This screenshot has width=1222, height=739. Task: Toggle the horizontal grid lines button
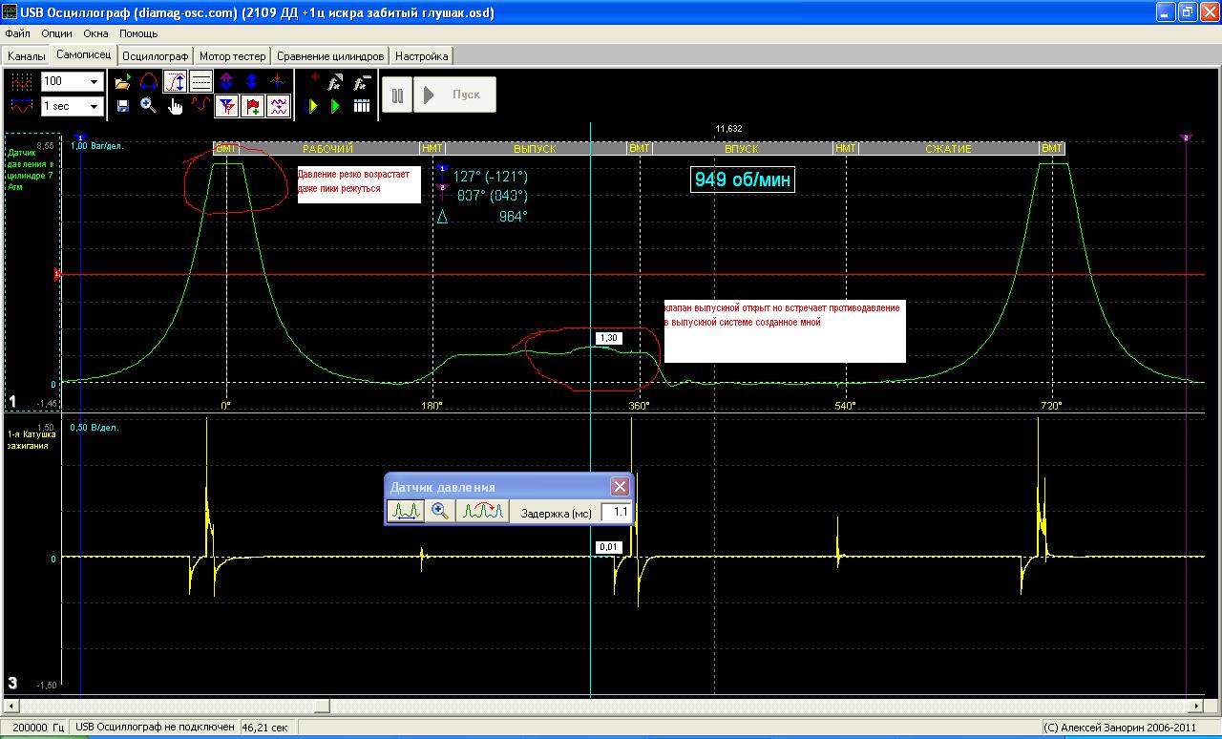200,82
